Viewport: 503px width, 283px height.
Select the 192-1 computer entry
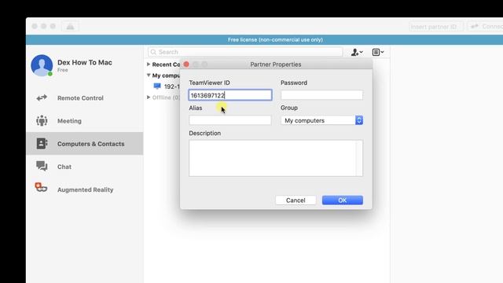167,86
